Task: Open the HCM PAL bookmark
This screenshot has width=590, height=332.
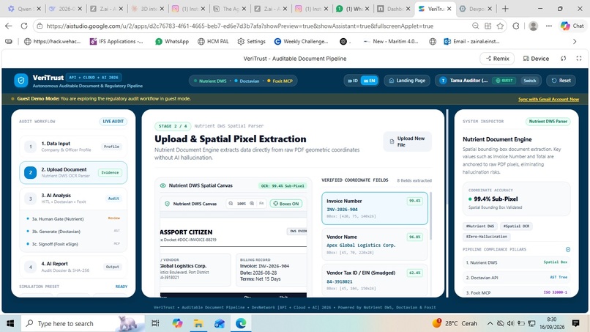Action: (213, 42)
